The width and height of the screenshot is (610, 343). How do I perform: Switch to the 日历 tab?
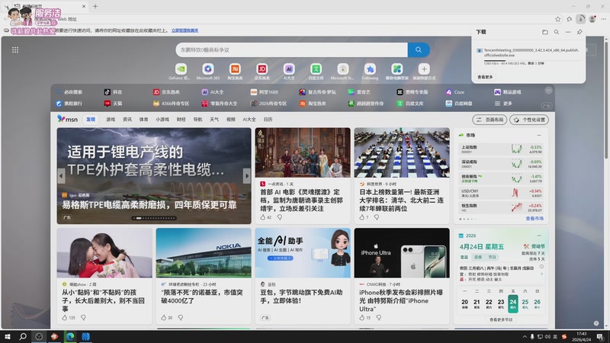(x=268, y=120)
